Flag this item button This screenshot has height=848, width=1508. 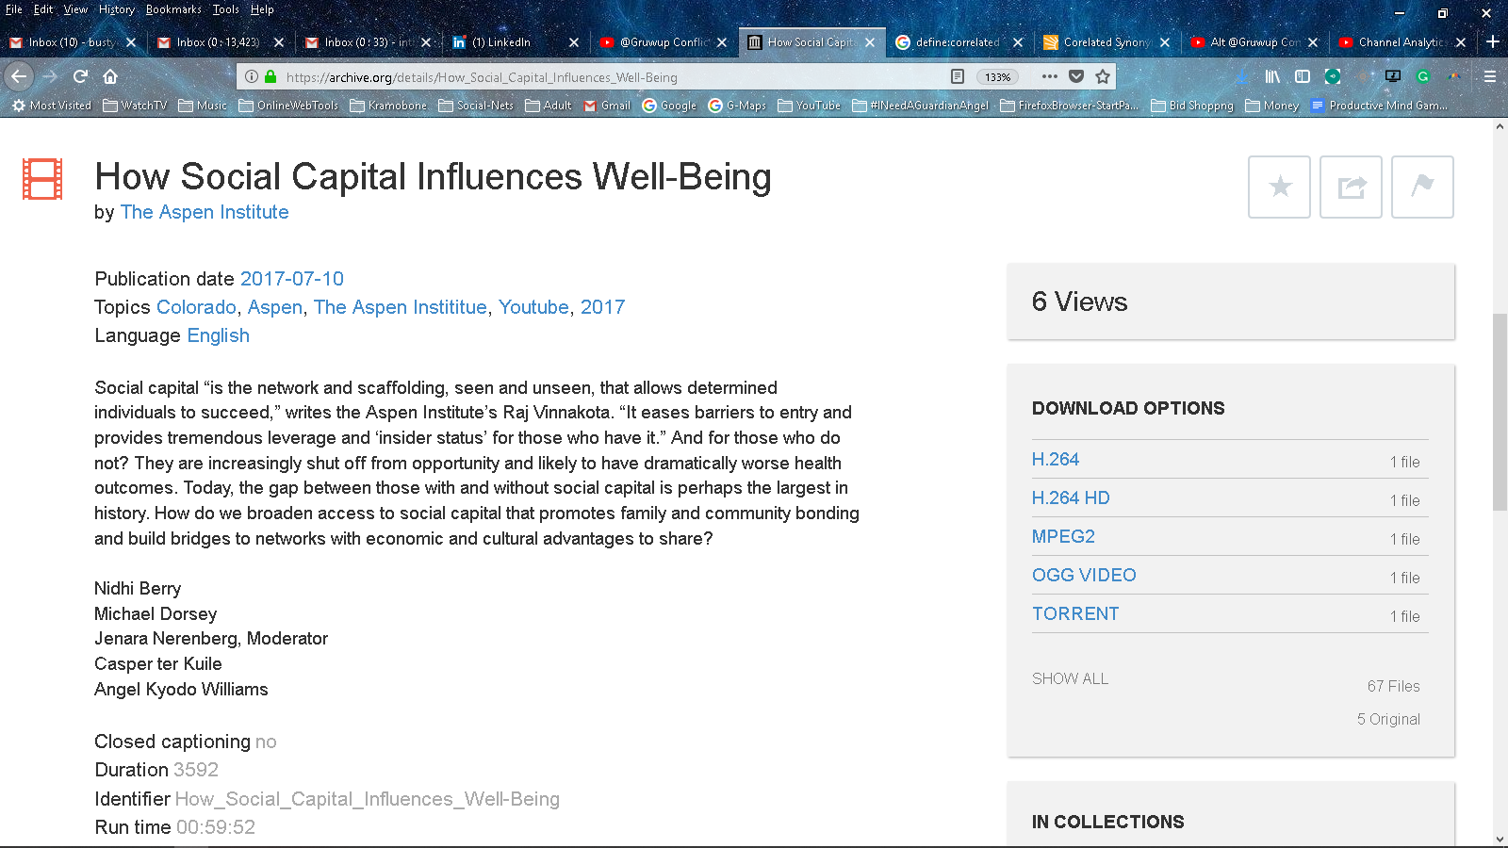tap(1422, 187)
